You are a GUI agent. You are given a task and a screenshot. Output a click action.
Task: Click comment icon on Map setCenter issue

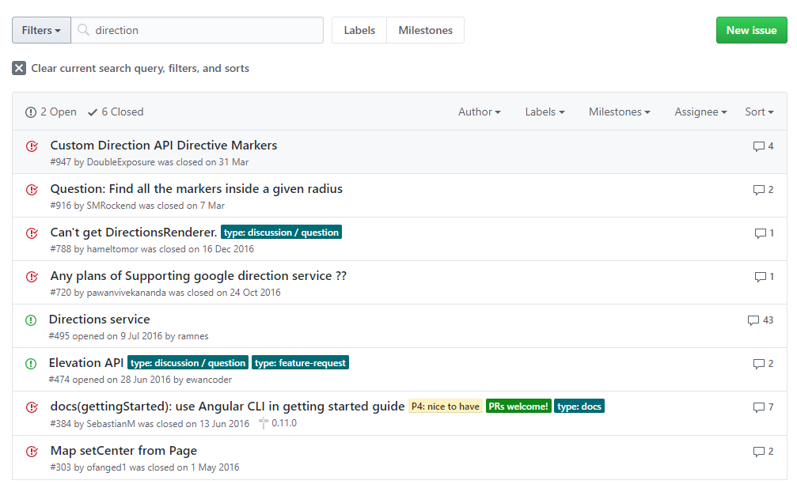(758, 452)
